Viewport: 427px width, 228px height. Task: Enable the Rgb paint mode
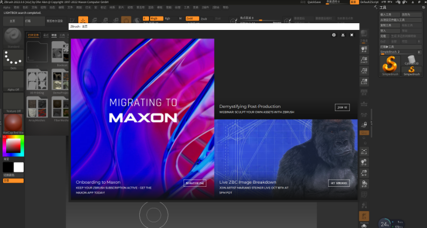[168, 18]
